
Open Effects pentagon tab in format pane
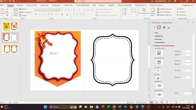click(159, 27)
